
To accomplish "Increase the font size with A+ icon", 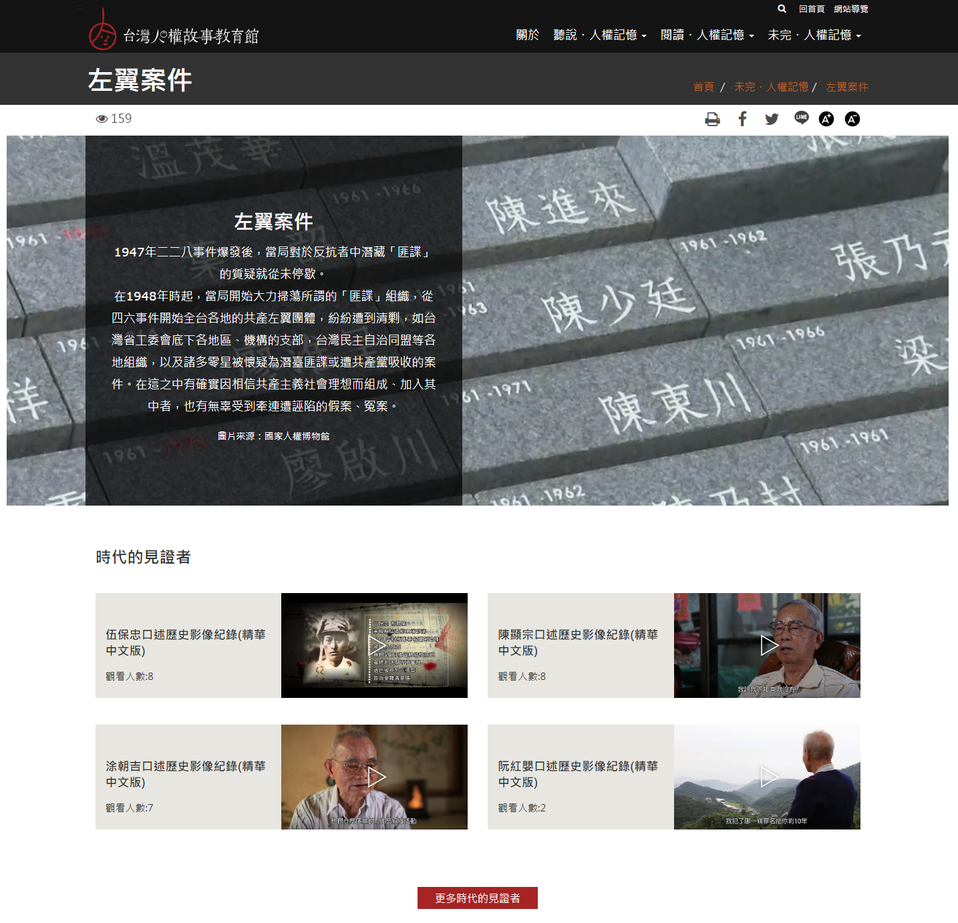I will click(x=826, y=119).
